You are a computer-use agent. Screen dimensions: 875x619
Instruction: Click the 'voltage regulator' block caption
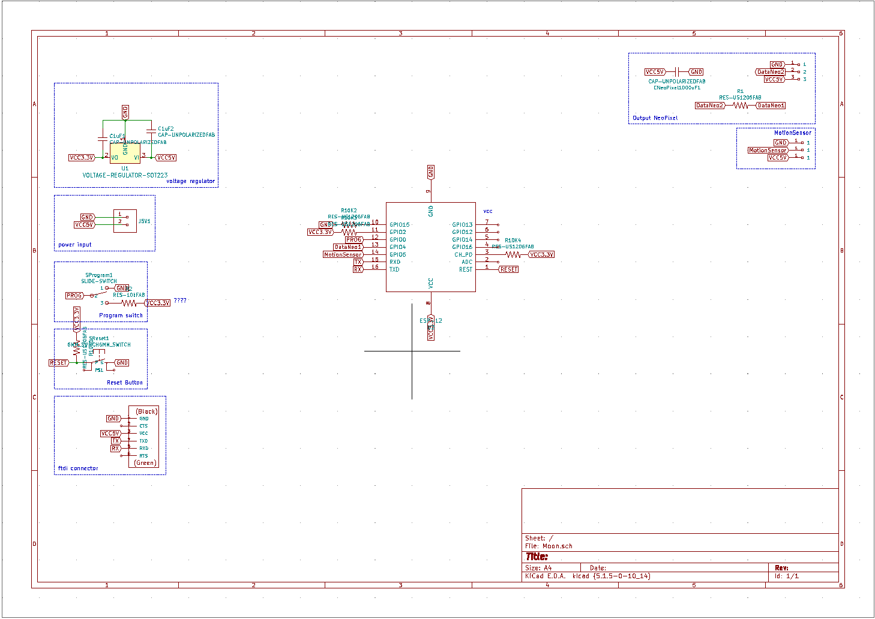tap(190, 181)
